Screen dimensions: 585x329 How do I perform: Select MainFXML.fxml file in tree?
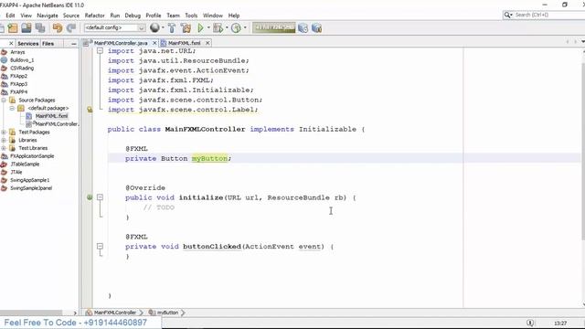click(51, 116)
